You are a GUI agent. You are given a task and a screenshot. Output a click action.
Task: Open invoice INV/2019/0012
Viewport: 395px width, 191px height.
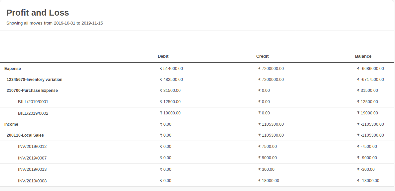click(x=32, y=147)
